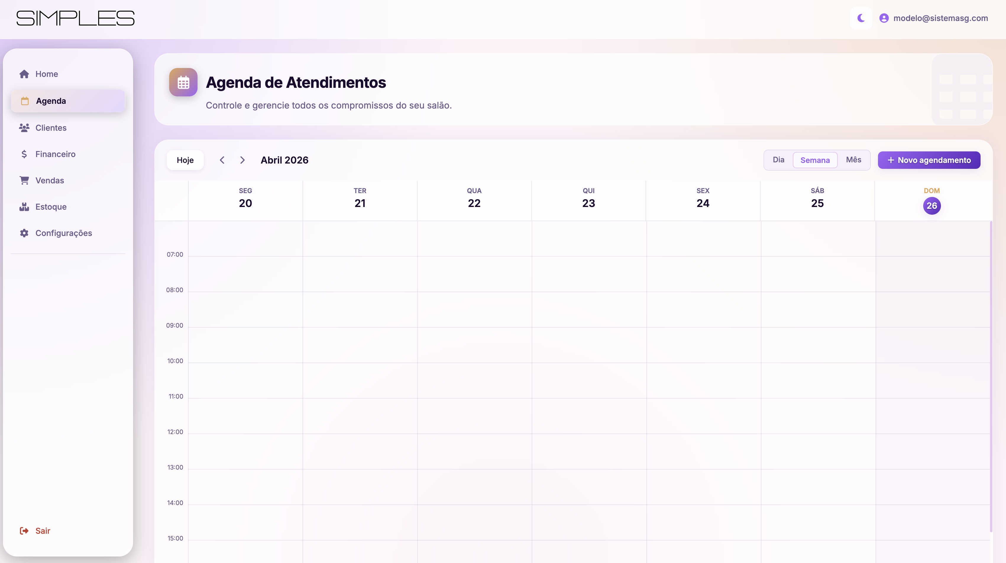Go to next week with right chevron
This screenshot has height=563, width=1006.
click(242, 160)
